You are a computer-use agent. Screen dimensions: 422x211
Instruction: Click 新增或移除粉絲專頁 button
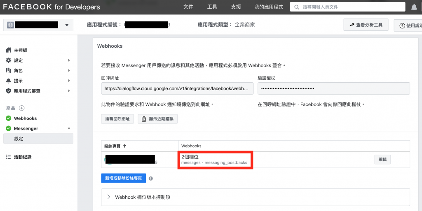124,178
